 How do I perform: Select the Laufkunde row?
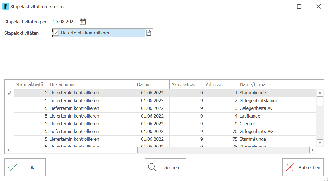tap(165, 116)
